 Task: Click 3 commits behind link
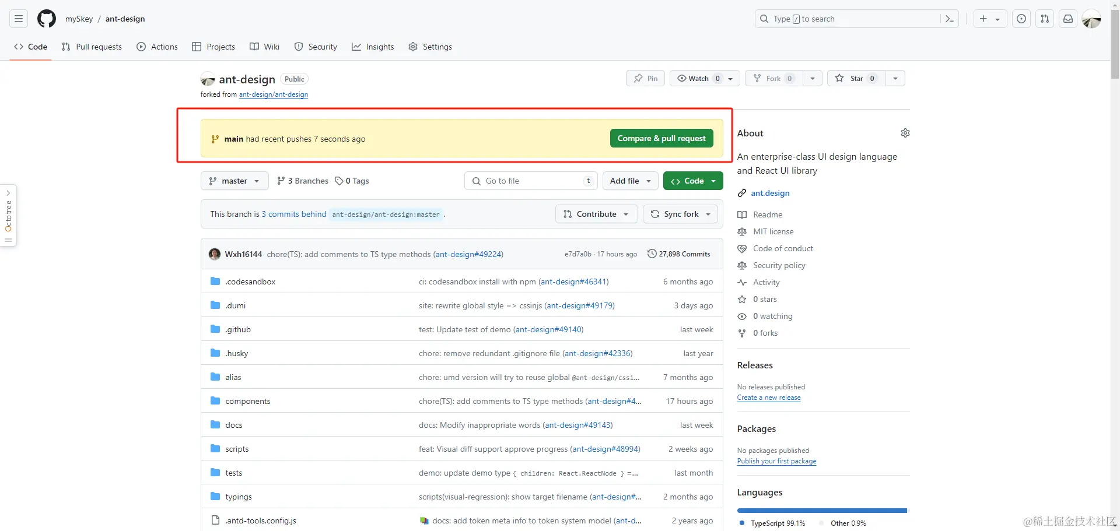[294, 214]
